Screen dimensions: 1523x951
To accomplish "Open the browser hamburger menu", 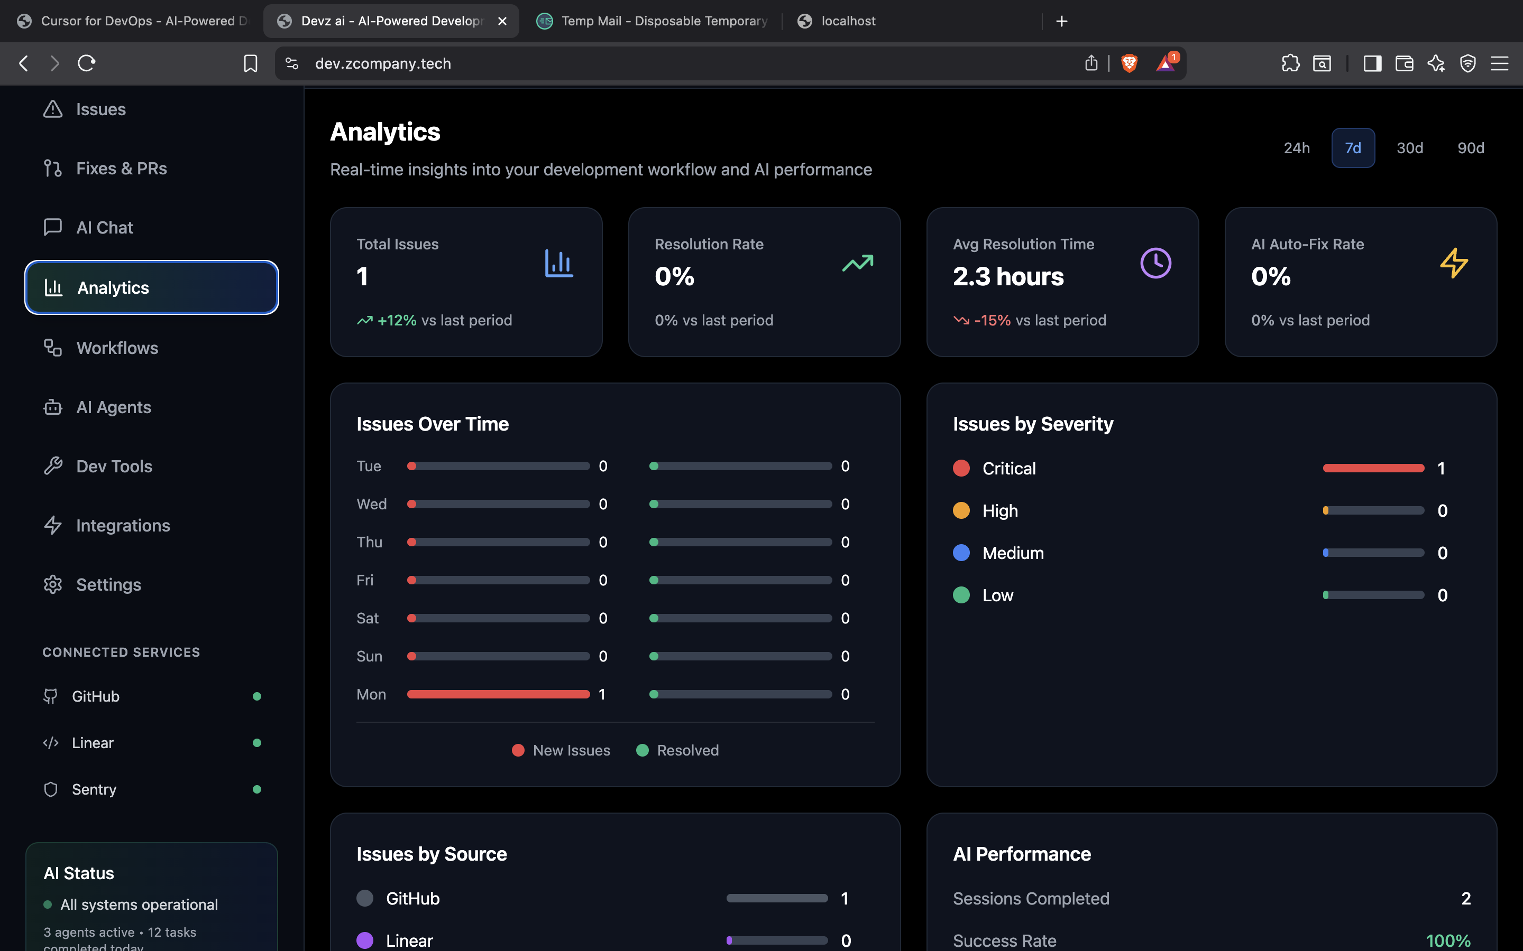I will [x=1500, y=63].
